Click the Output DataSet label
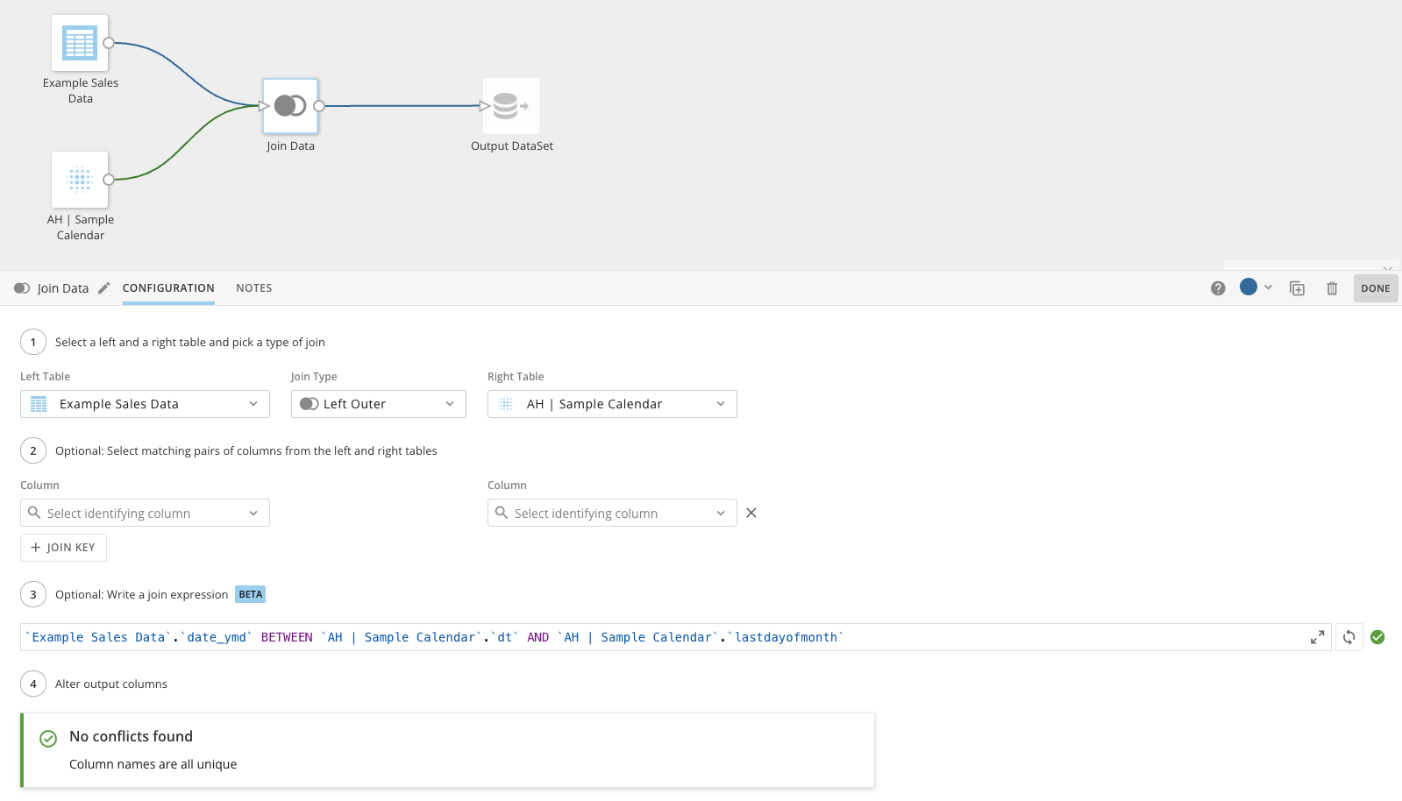 (x=512, y=146)
